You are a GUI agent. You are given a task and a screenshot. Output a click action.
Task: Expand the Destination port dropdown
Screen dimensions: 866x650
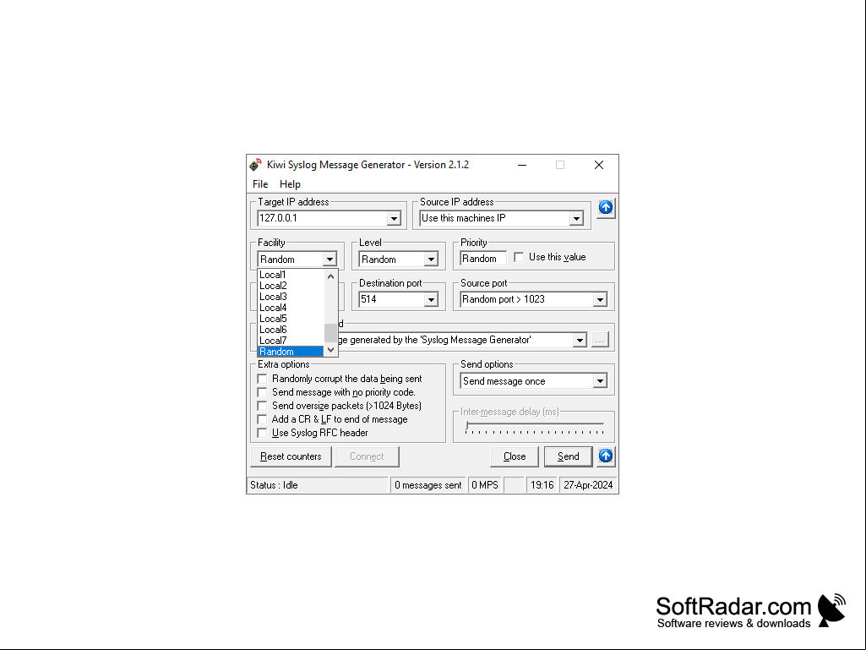point(431,299)
